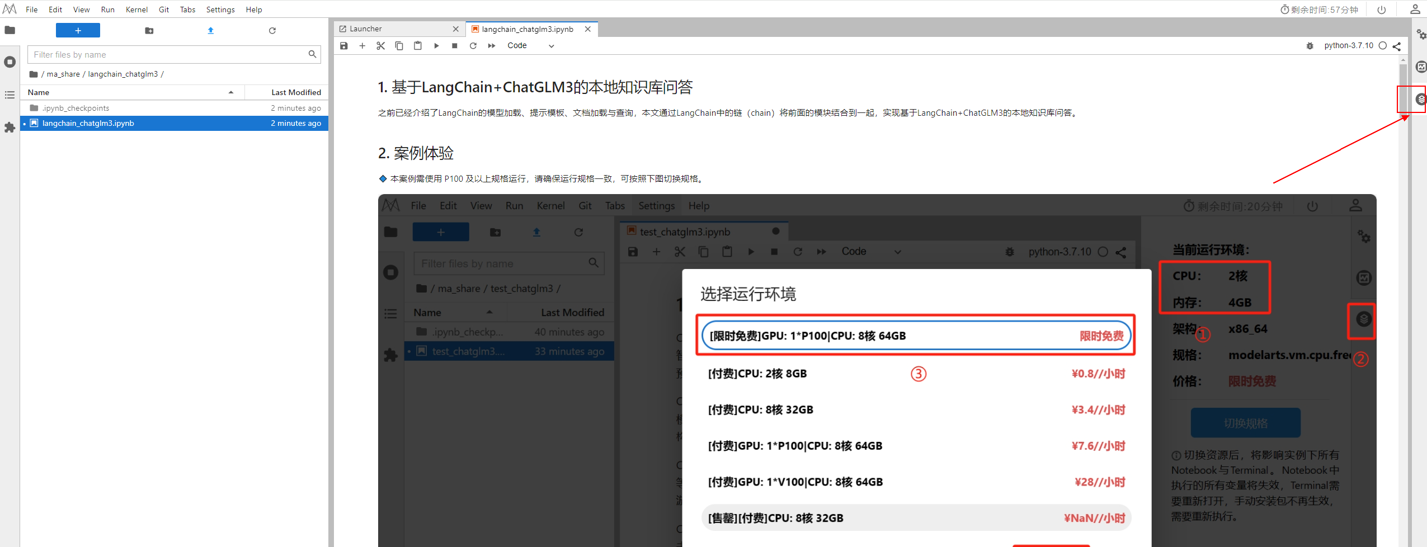Viewport: 1427px width, 547px height.
Task: Refresh the file list
Action: [272, 31]
